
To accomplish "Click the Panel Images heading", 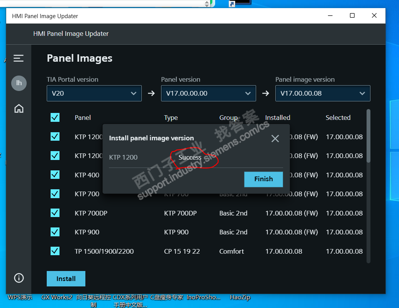I will (80, 58).
